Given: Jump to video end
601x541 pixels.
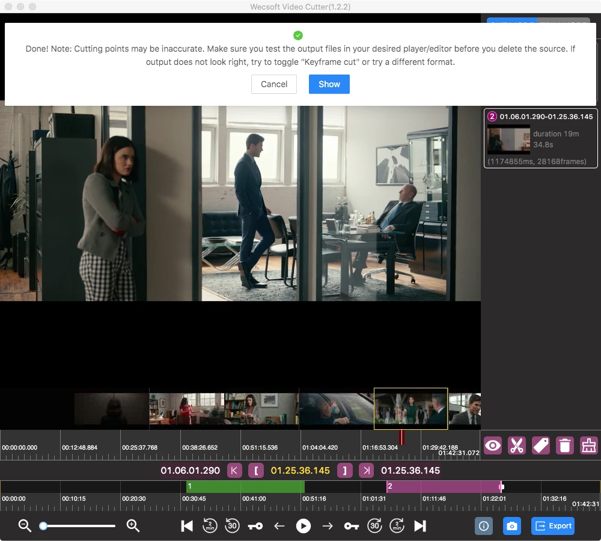Looking at the screenshot, I should pos(419,525).
